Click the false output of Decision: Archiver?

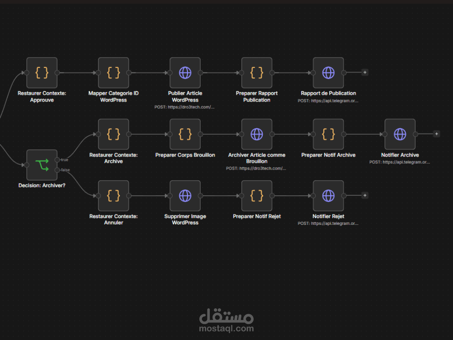(x=57, y=170)
